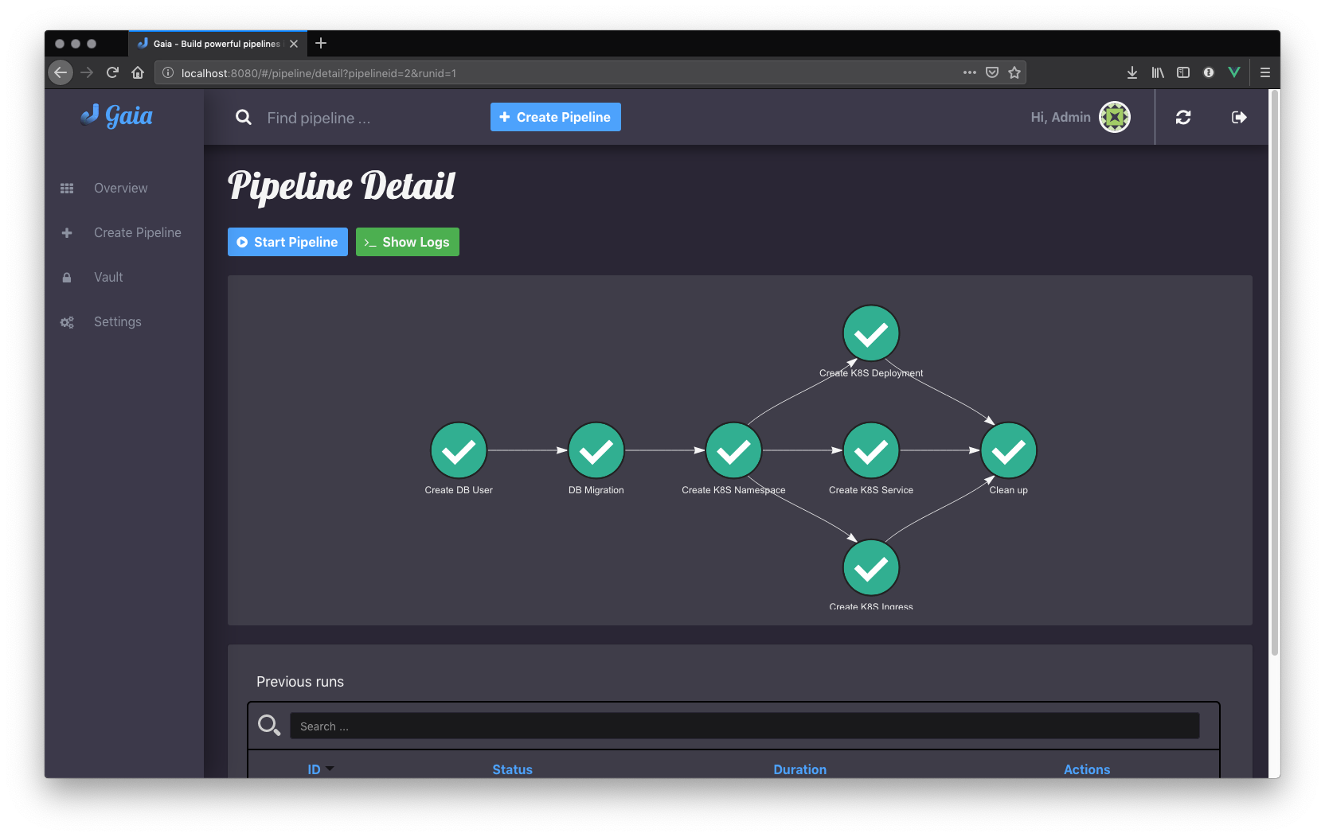Close the Gaia browser tab
This screenshot has width=1325, height=837.
(294, 44)
